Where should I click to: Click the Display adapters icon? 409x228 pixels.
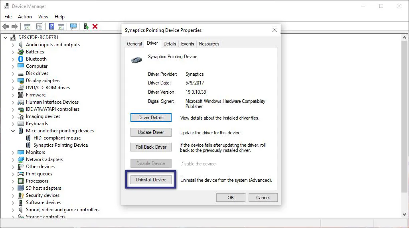pos(21,81)
